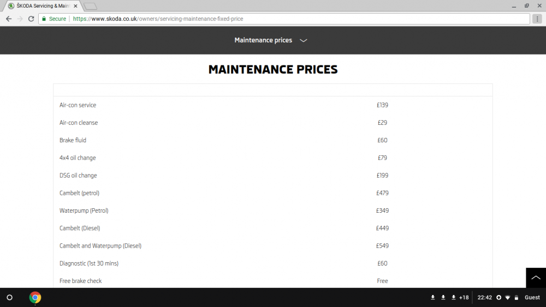Click the Cambelt (Diesel) label
This screenshot has height=307, width=546.
coord(80,228)
